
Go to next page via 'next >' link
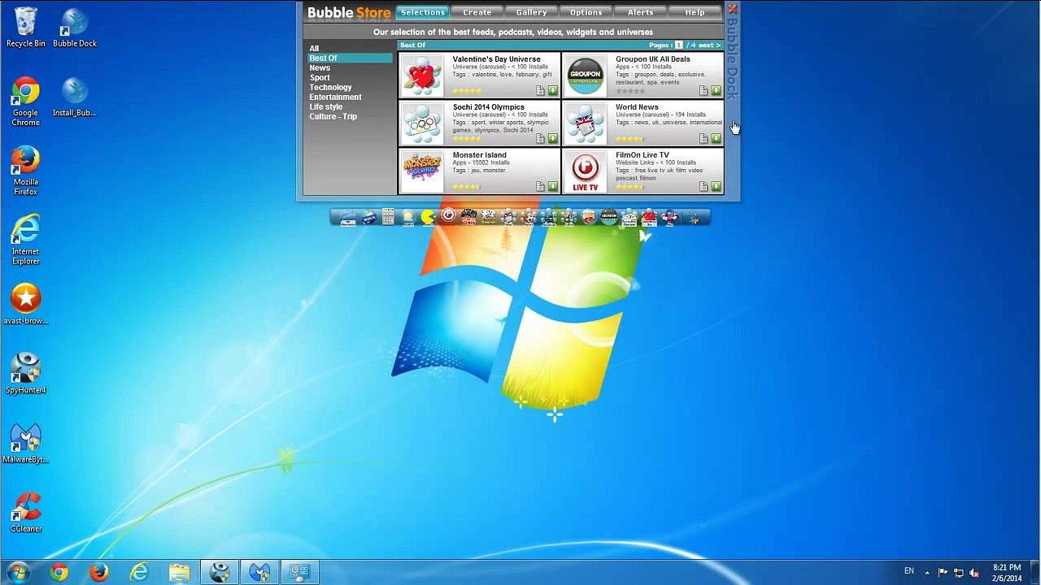click(x=709, y=45)
